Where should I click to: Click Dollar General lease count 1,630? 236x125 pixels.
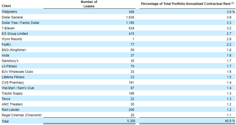[130, 17]
